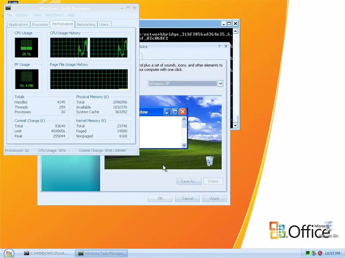This screenshot has width=345, height=258.
Task: Click the command prompt scroll up arrow
Action: 236,31
